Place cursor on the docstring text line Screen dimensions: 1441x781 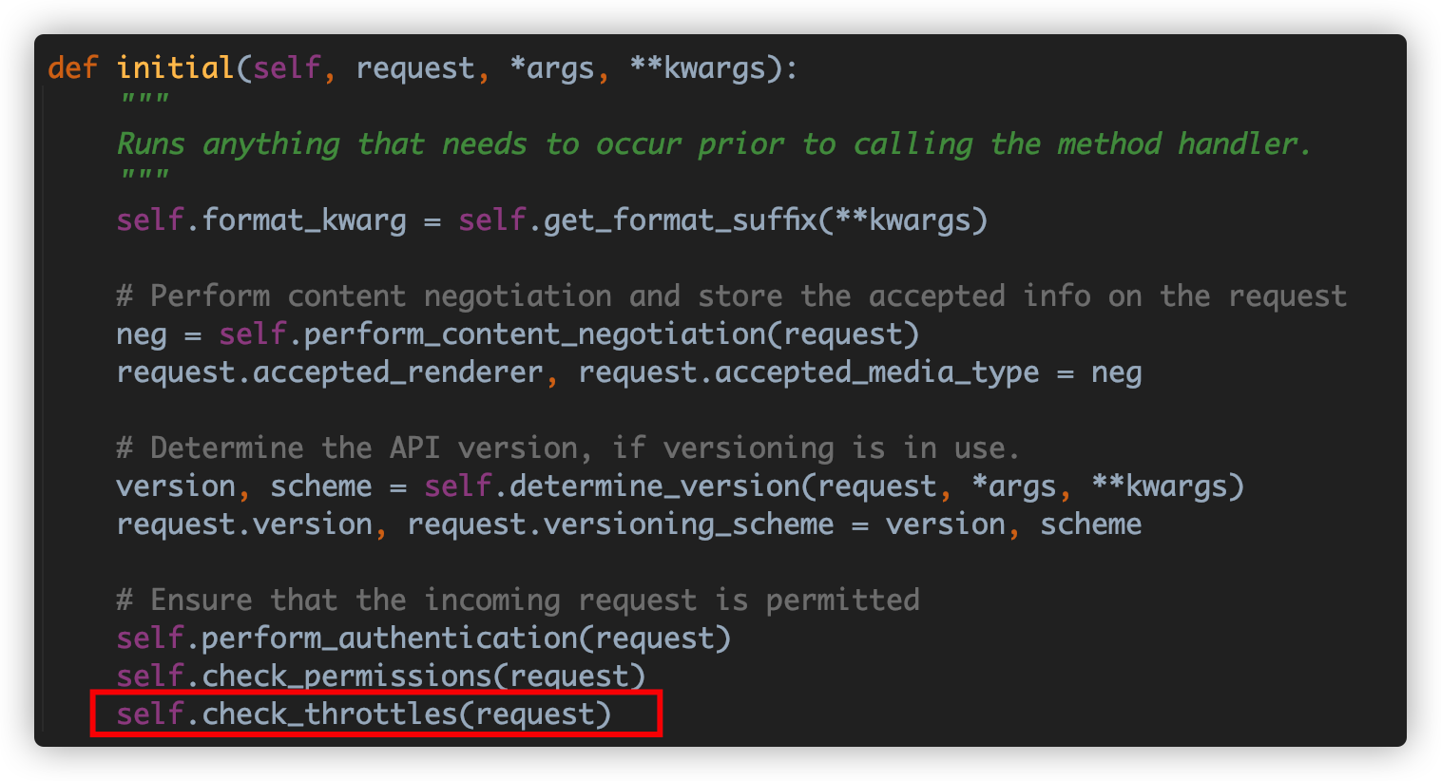(x=714, y=144)
